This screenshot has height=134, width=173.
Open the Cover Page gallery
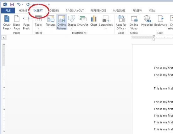7,23
